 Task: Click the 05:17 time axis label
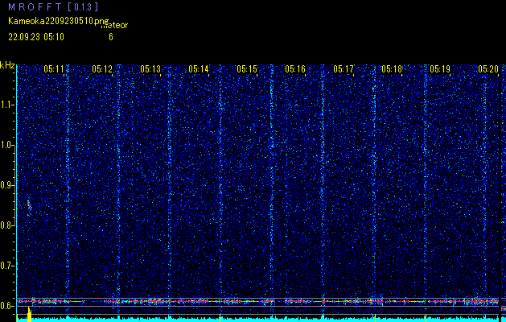point(344,68)
